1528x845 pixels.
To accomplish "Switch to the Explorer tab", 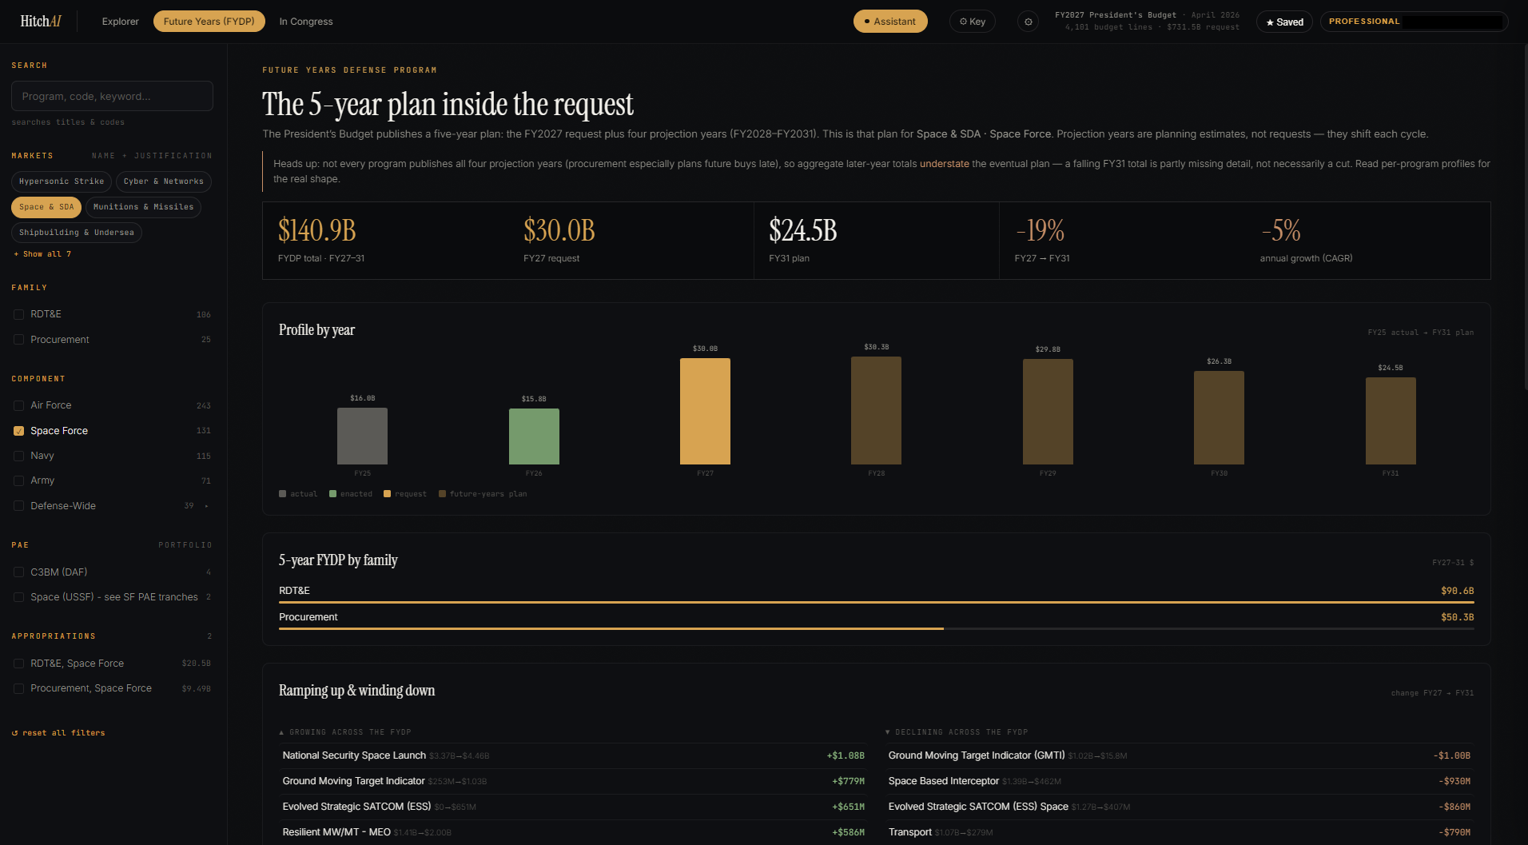I will click(x=121, y=22).
